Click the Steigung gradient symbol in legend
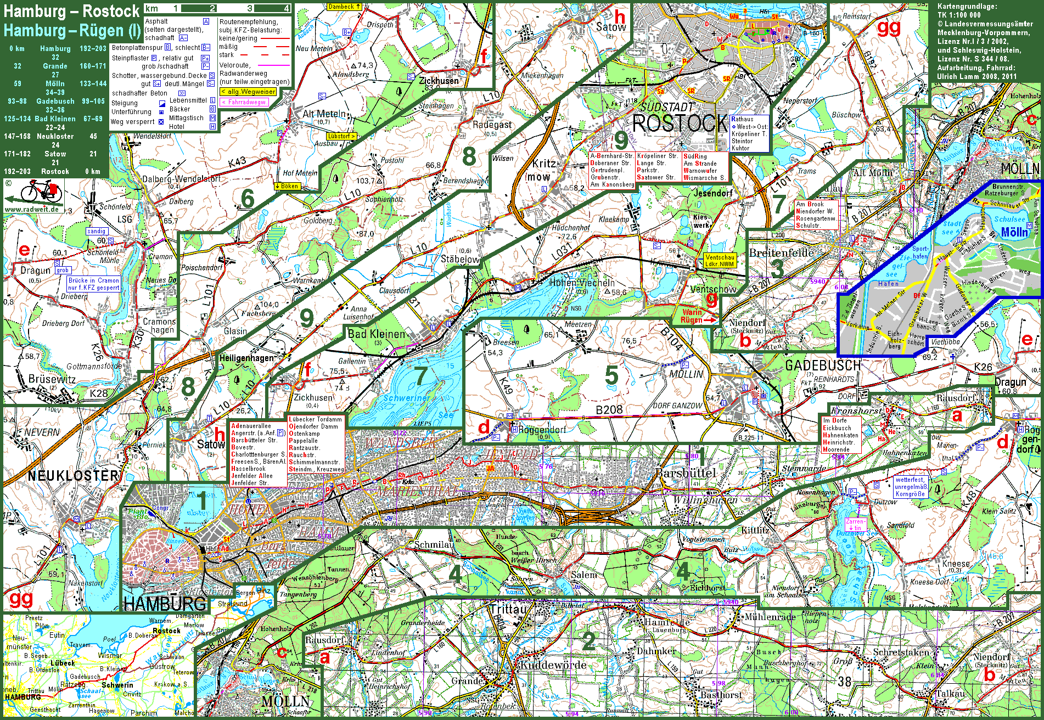Image resolution: width=1044 pixels, height=720 pixels. 162,103
